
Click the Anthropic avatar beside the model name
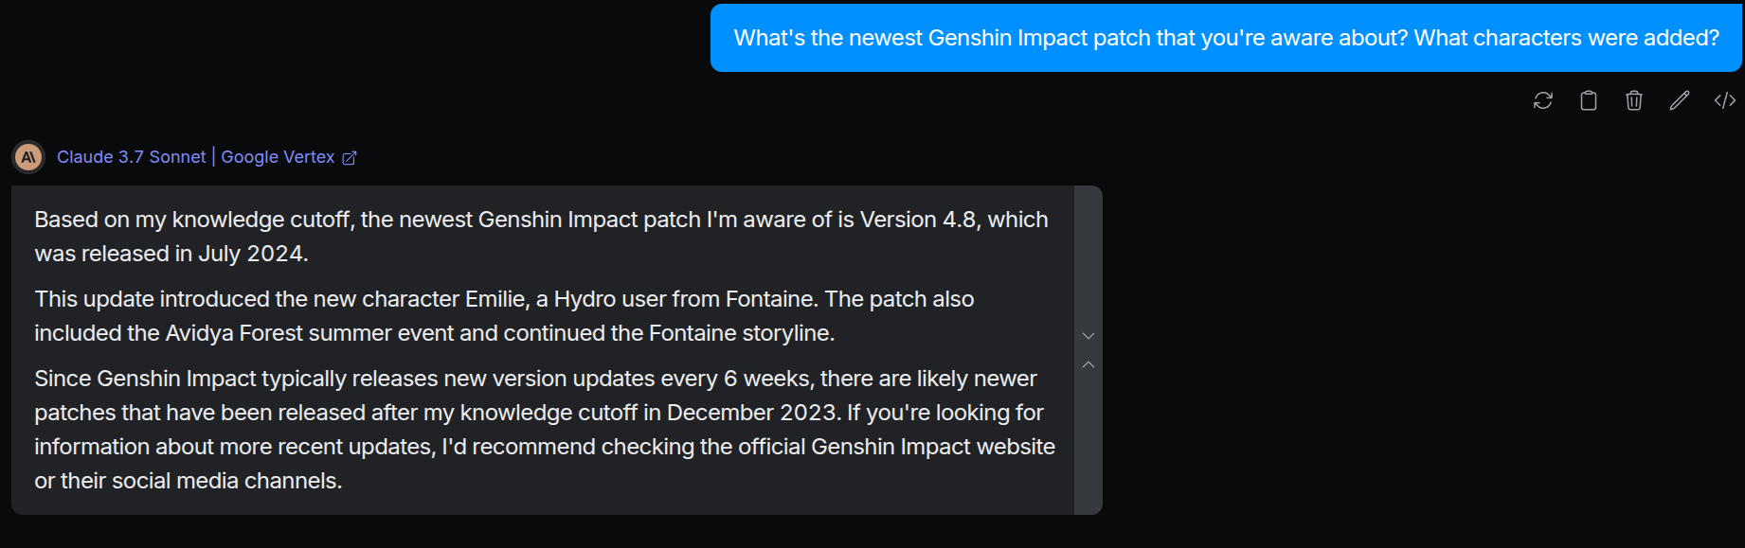point(28,157)
